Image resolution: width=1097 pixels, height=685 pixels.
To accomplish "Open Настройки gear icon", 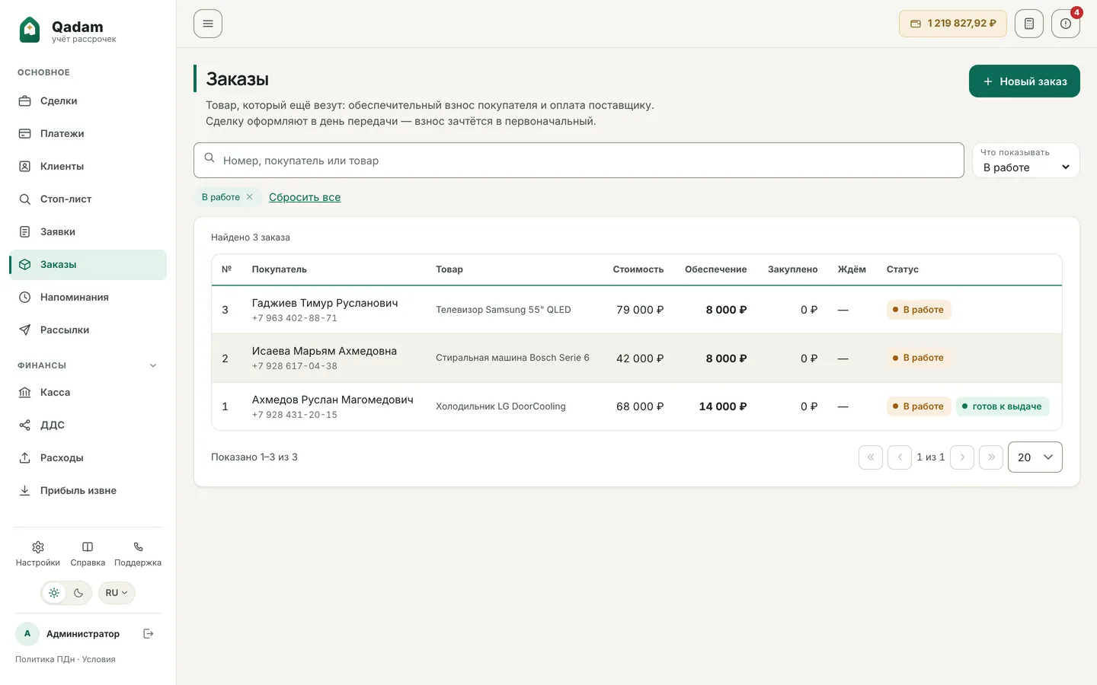I will (x=38, y=547).
